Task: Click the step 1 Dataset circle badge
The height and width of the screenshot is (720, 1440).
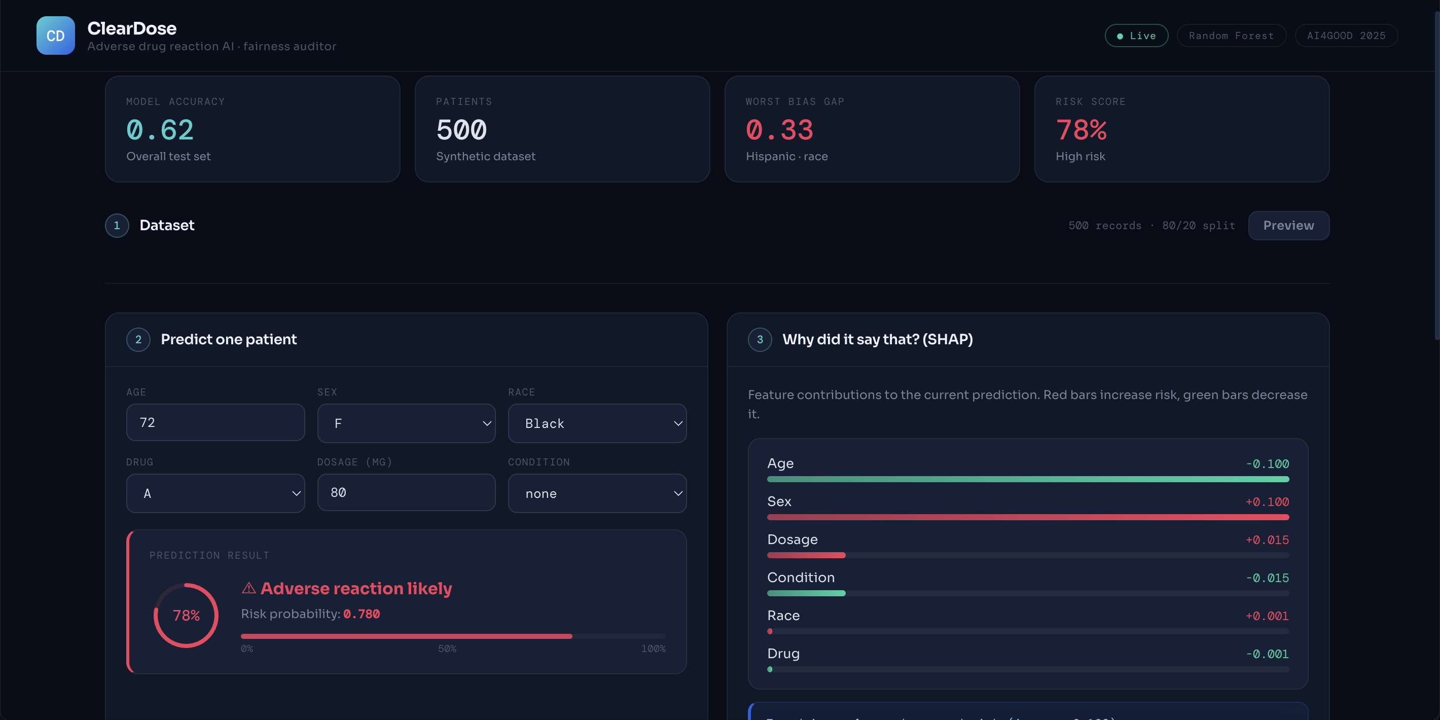Action: coord(117,225)
